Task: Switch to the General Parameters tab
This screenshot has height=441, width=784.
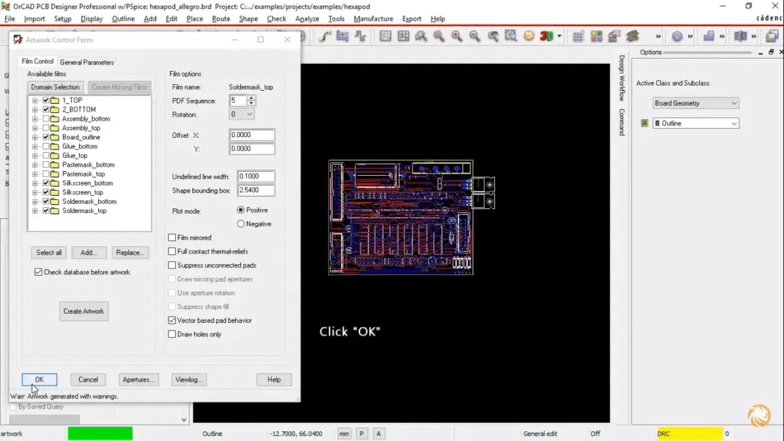Action: click(x=87, y=63)
